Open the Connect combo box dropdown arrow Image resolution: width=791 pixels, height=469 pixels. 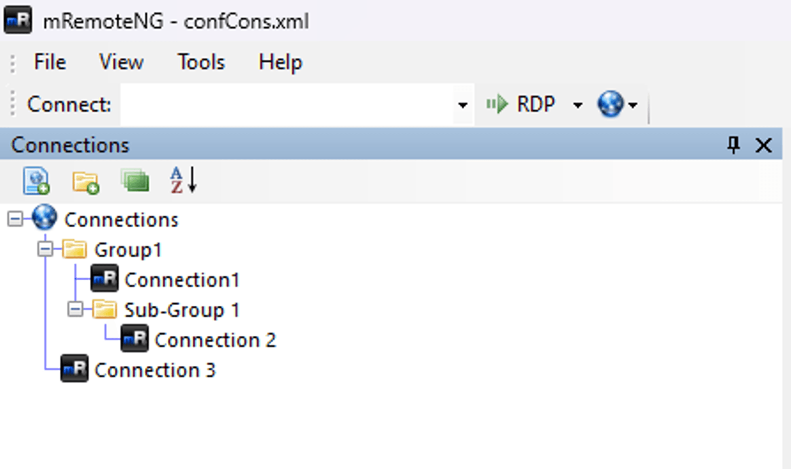click(462, 105)
